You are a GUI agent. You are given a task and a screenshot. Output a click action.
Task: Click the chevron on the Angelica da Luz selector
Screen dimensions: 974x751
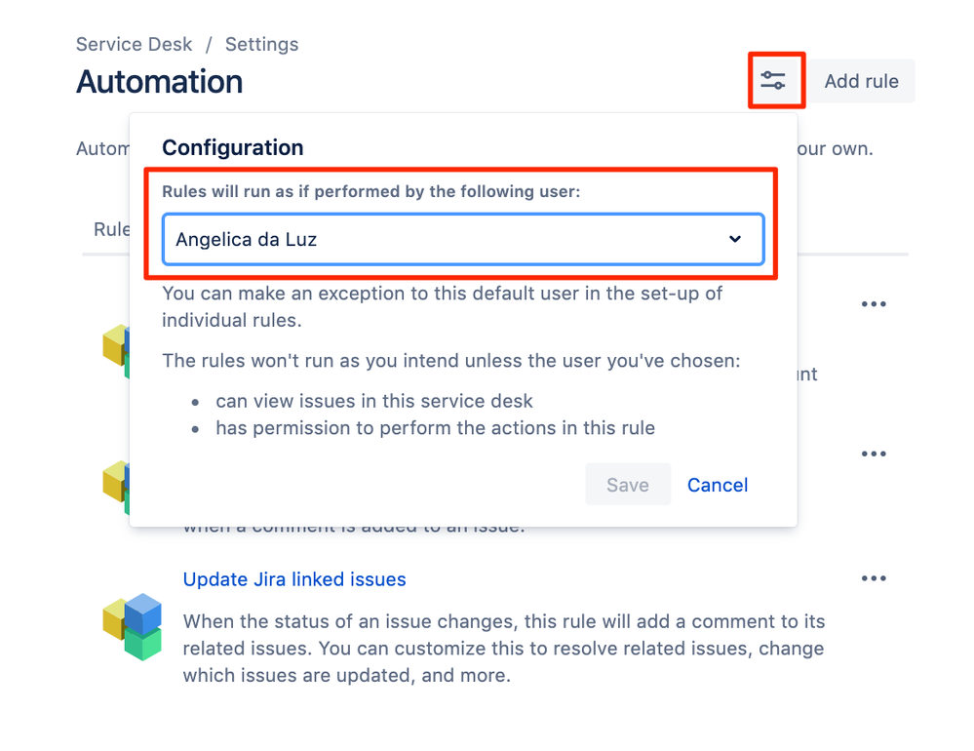(x=735, y=238)
